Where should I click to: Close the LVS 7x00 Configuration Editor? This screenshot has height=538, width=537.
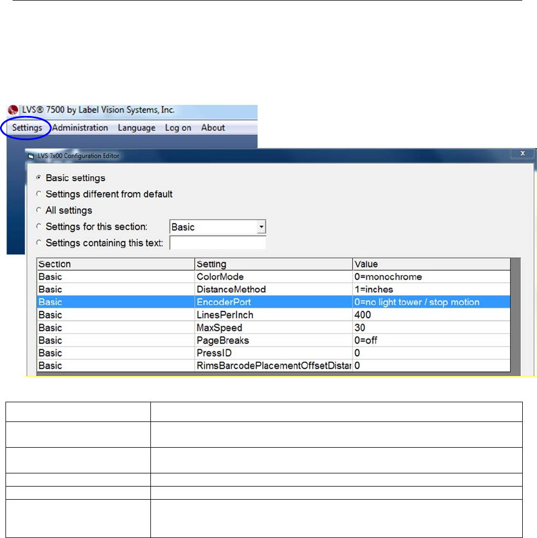[x=522, y=153]
